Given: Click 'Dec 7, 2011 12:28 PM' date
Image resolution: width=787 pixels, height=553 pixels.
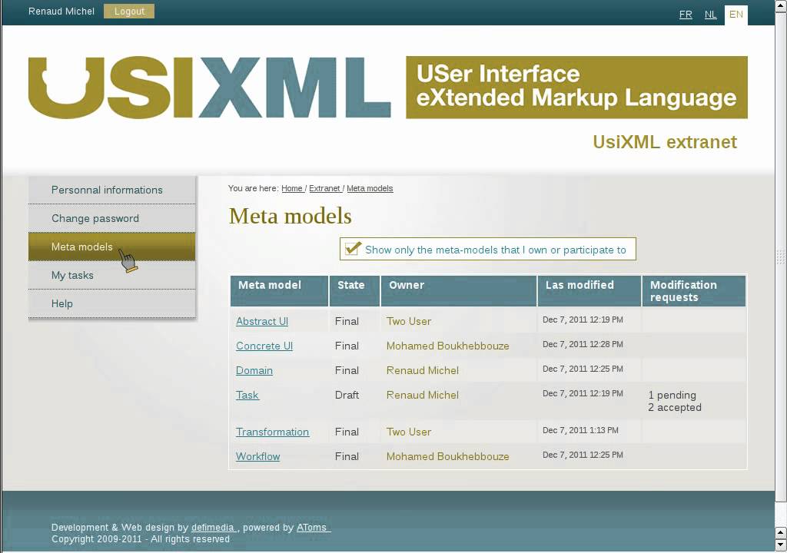Looking at the screenshot, I should (583, 344).
